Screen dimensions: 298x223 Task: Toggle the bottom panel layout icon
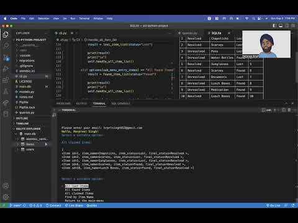click(281, 26)
